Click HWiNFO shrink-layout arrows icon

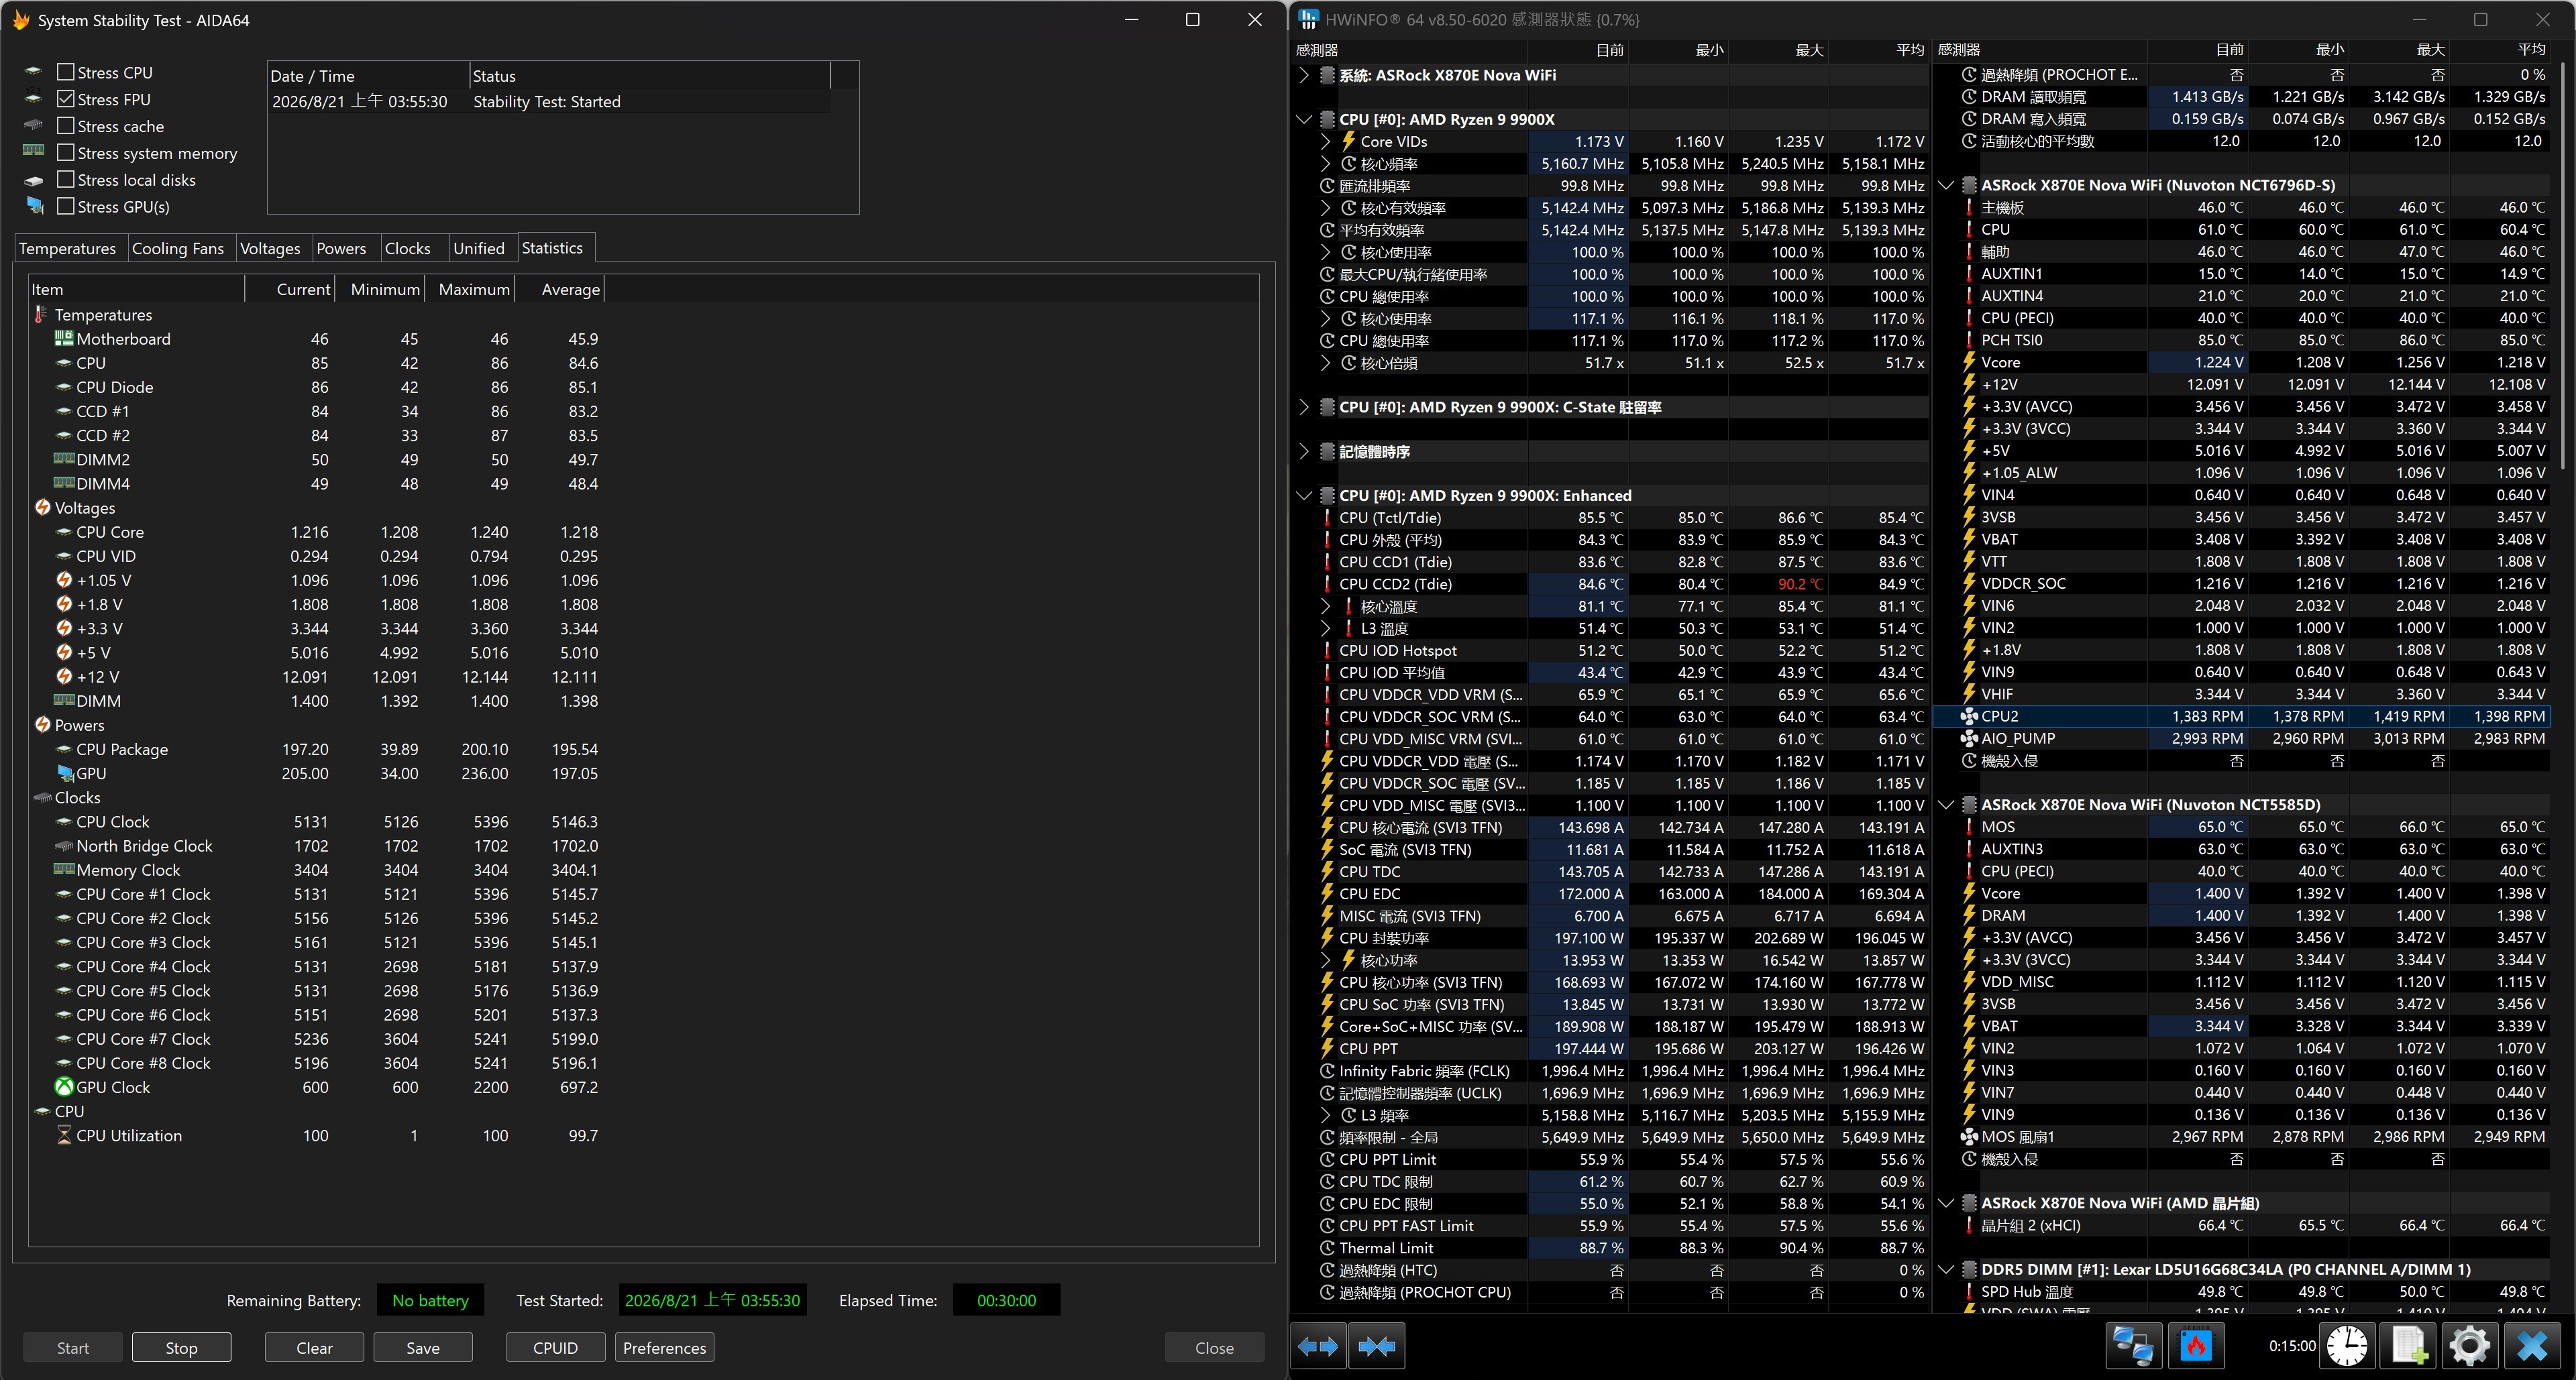coord(1376,1346)
